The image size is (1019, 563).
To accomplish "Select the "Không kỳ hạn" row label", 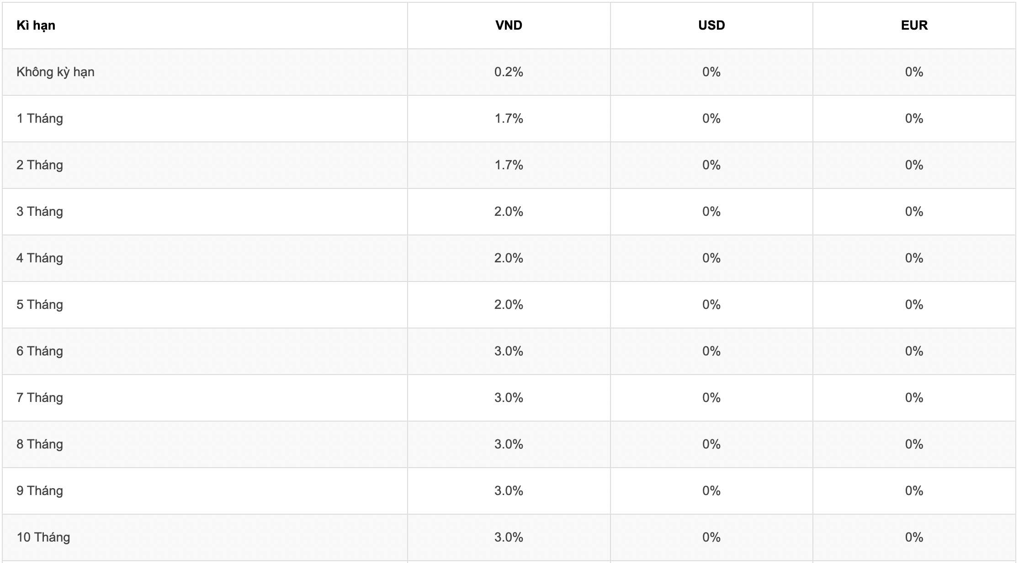I will coord(55,72).
